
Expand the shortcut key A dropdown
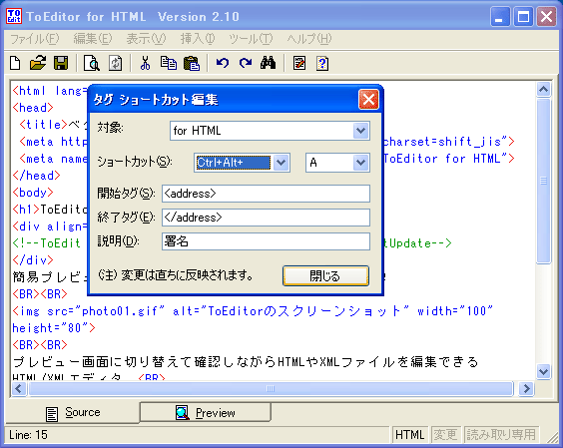tap(360, 163)
